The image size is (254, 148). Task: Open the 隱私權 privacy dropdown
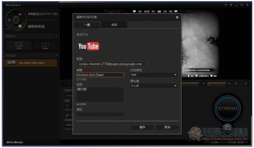pyautogui.click(x=154, y=86)
